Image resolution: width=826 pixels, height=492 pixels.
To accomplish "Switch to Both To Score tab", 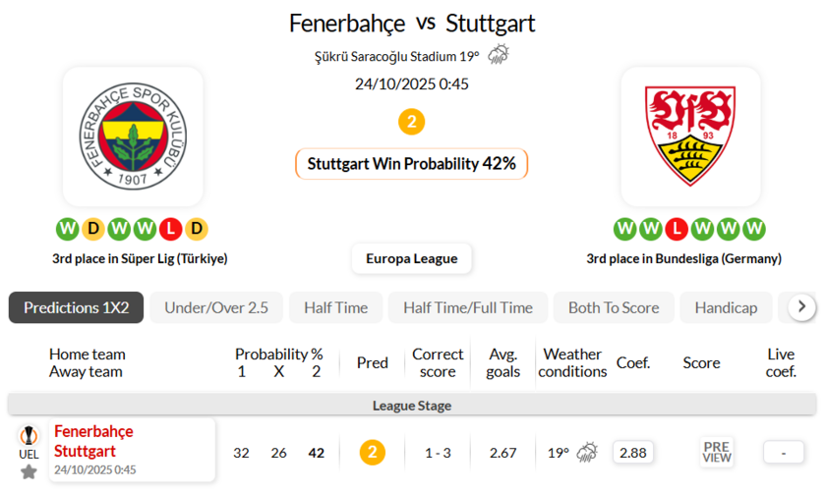I will [614, 307].
